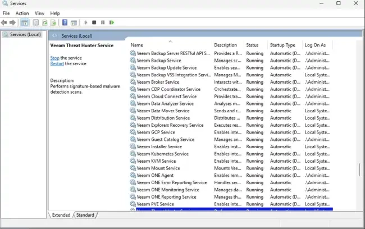Select Veeam ONE Error Reporting Service row
The image size is (365, 229).
point(231,182)
